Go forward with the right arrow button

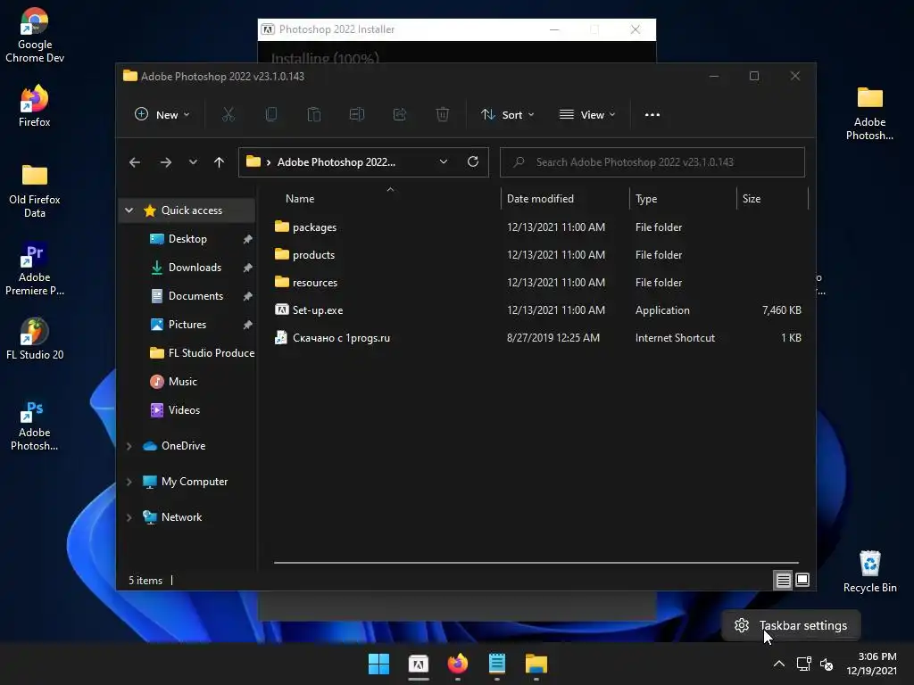165,162
